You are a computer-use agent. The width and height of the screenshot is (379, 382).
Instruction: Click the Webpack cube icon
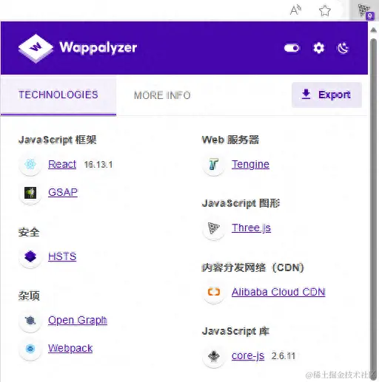(x=30, y=349)
